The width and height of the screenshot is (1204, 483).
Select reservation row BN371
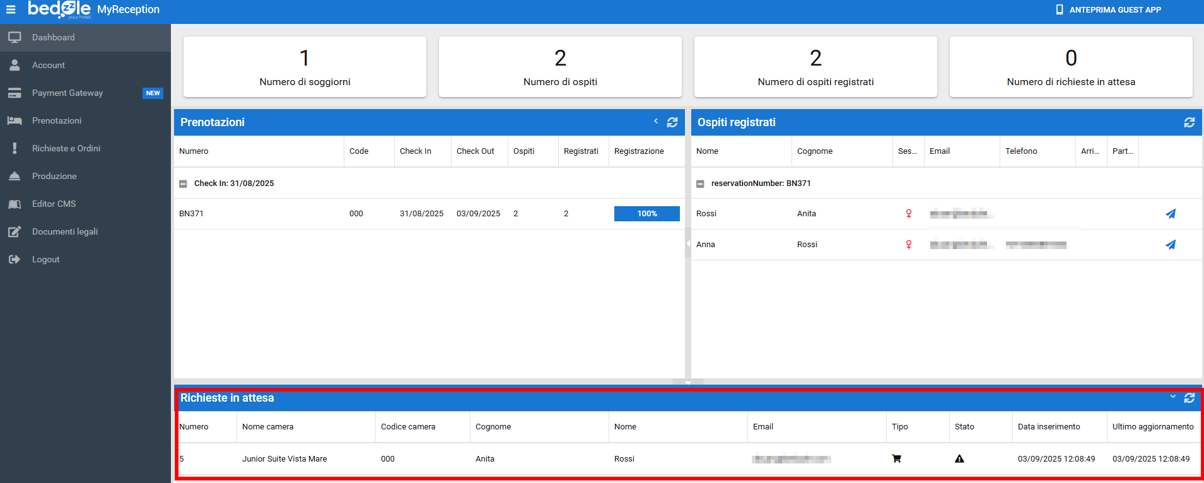(x=192, y=214)
